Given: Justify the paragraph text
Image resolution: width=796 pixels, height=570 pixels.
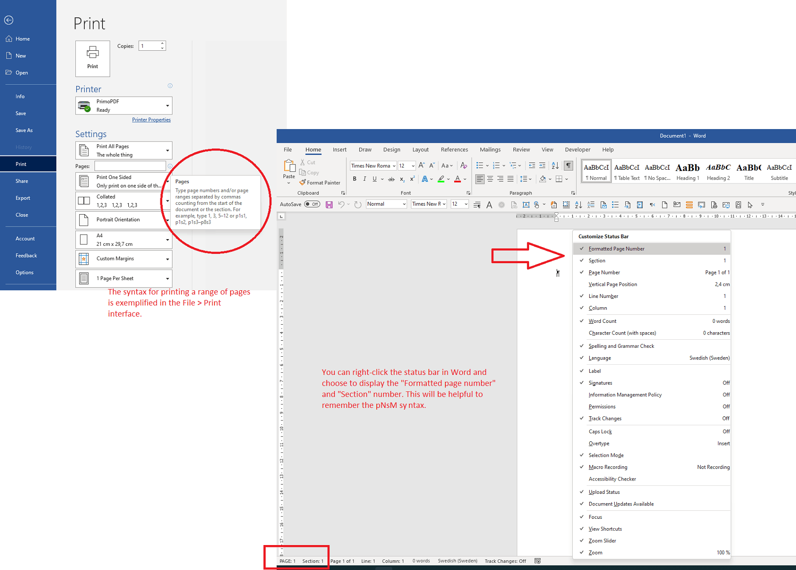Looking at the screenshot, I should tap(510, 179).
